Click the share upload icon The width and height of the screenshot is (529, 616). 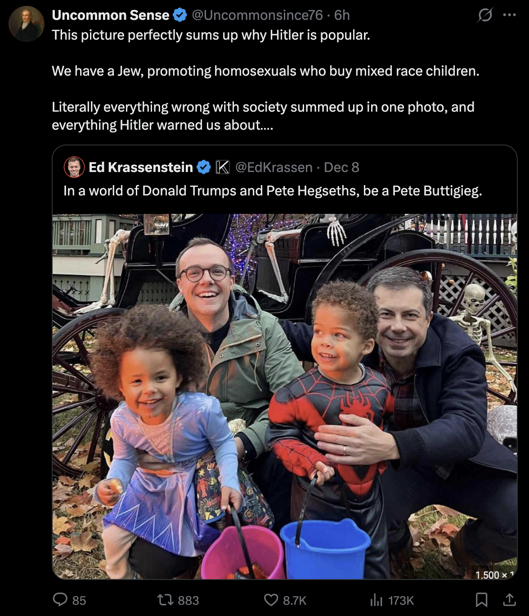(509, 599)
